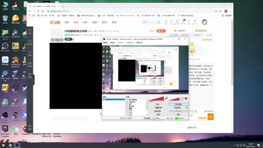Click the Chrome address bar
The height and width of the screenshot is (148, 263).
(131, 11)
